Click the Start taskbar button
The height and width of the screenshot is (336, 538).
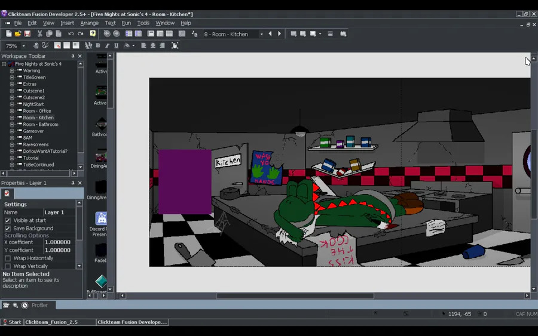(12, 322)
